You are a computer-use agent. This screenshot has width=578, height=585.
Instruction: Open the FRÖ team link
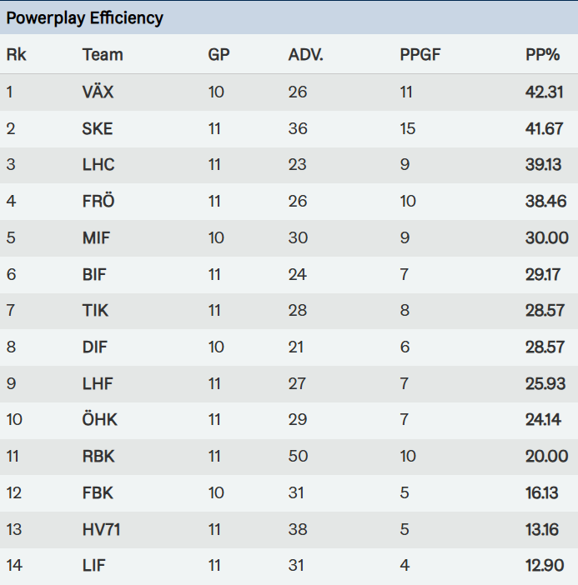tap(98, 201)
